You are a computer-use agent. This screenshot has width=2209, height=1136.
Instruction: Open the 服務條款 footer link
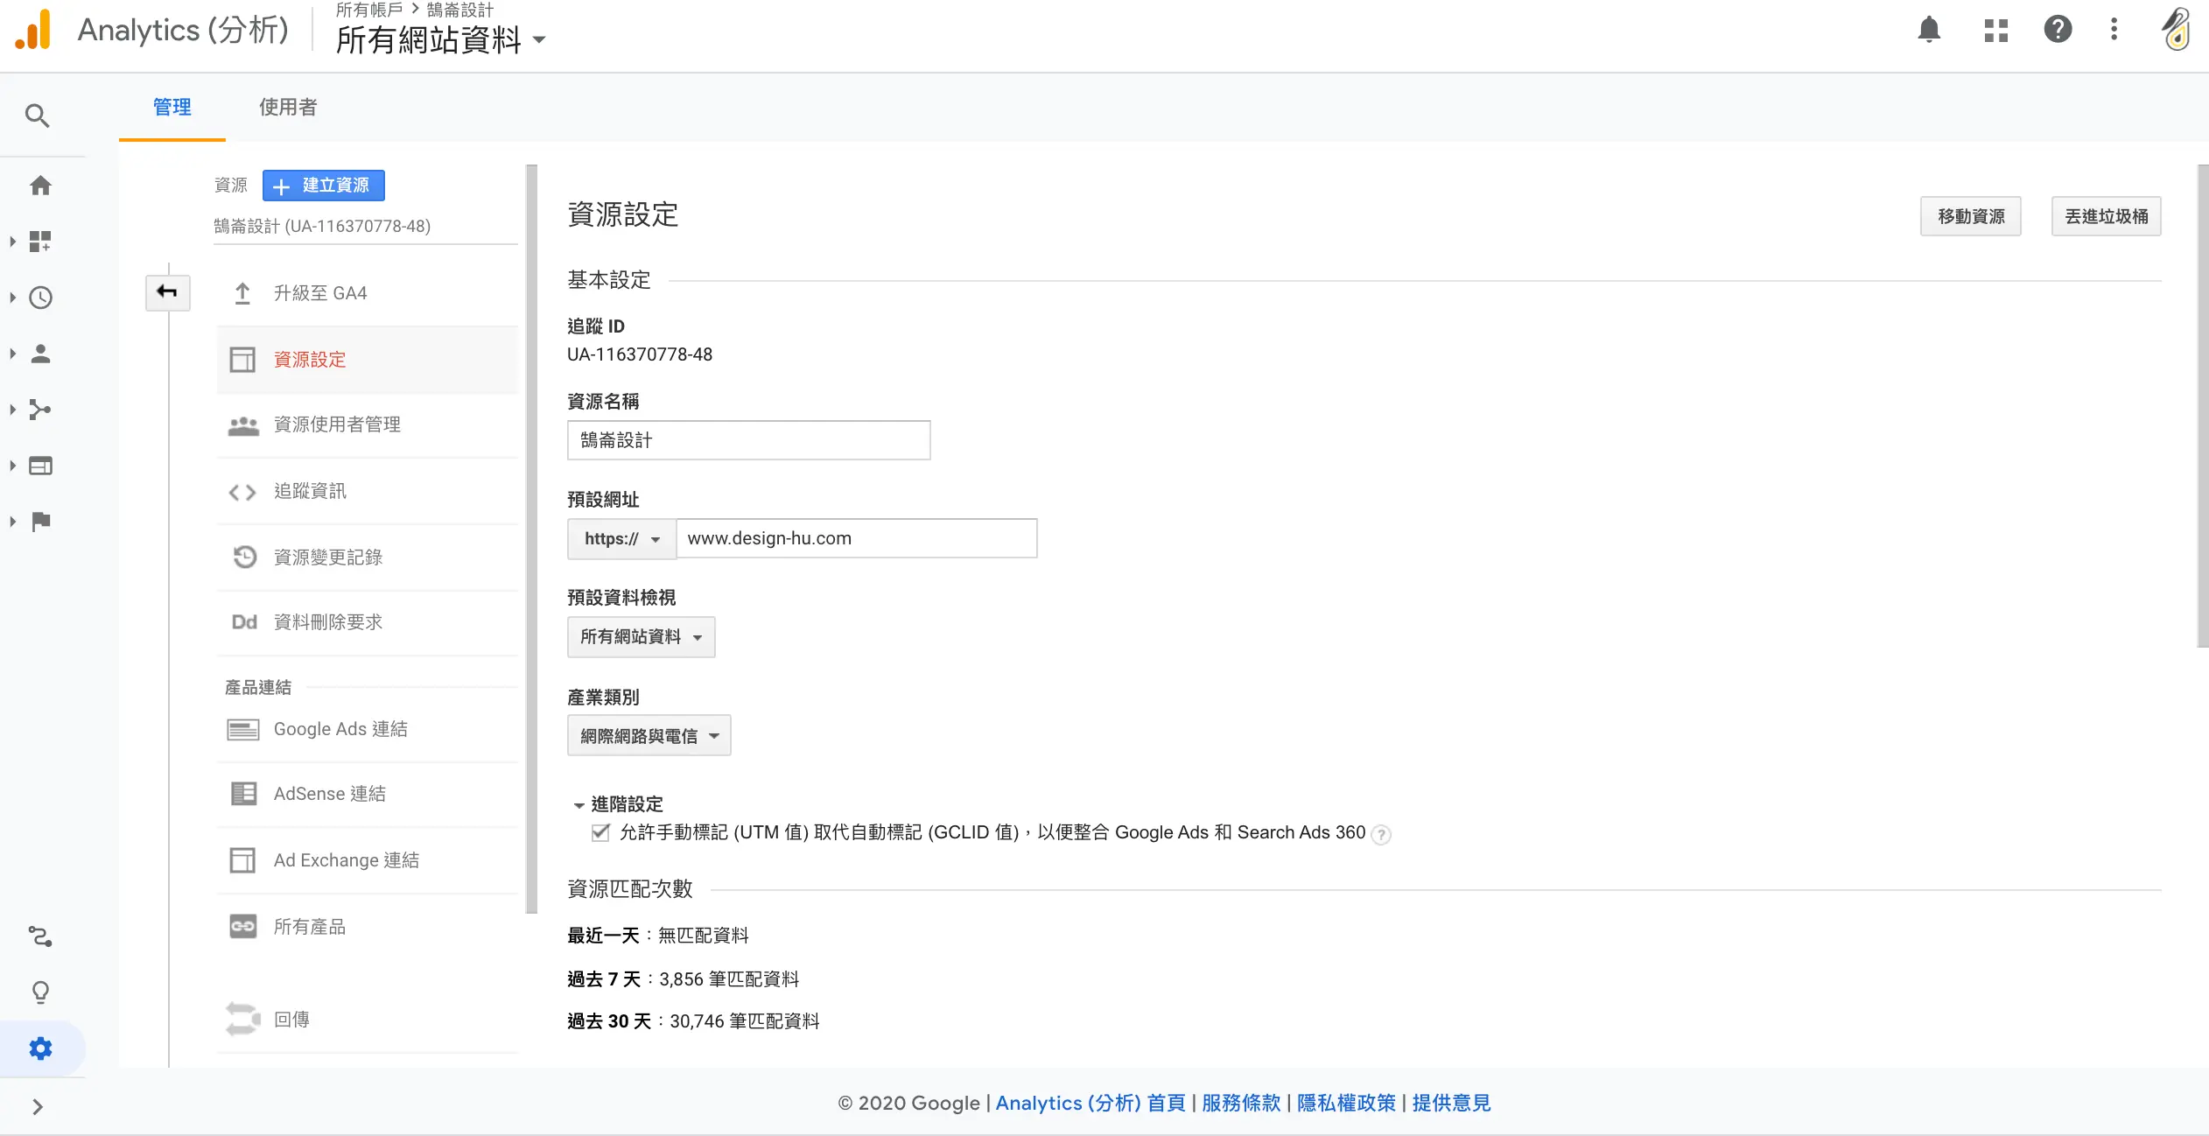[1241, 1103]
